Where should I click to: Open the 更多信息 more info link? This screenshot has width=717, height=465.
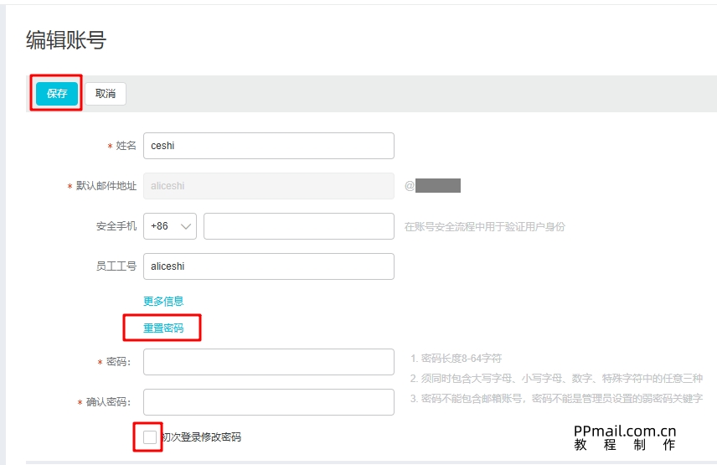click(x=163, y=301)
